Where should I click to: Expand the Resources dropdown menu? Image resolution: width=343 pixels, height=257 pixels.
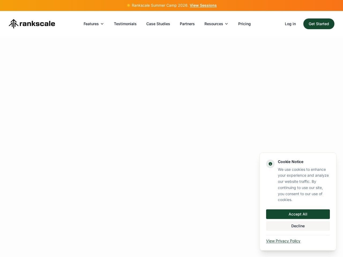216,24
